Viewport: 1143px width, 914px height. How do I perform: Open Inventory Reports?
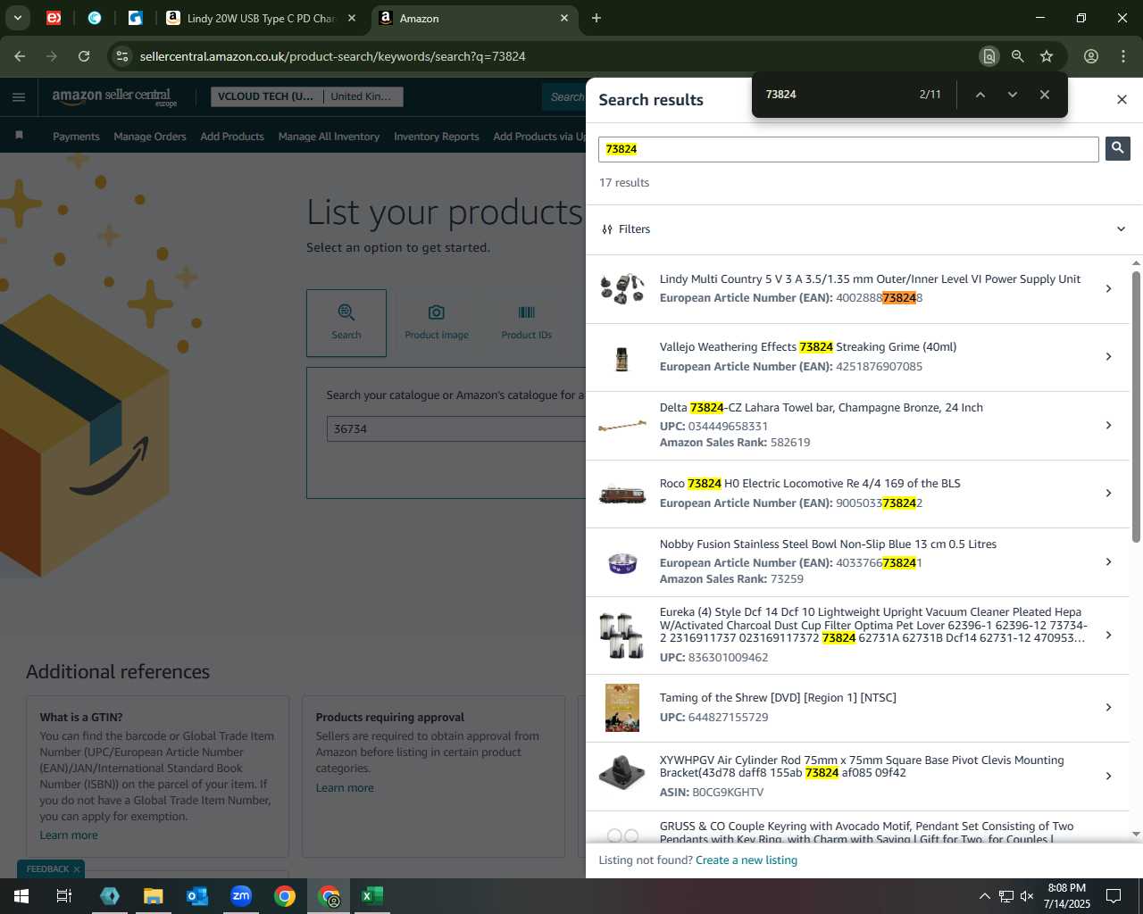[x=437, y=137]
